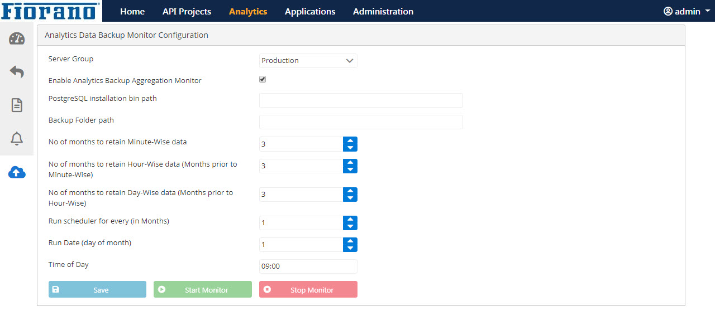
Task: Toggle Enable Analytics Backup Aggregation Monitor checkbox
Action: tap(263, 79)
